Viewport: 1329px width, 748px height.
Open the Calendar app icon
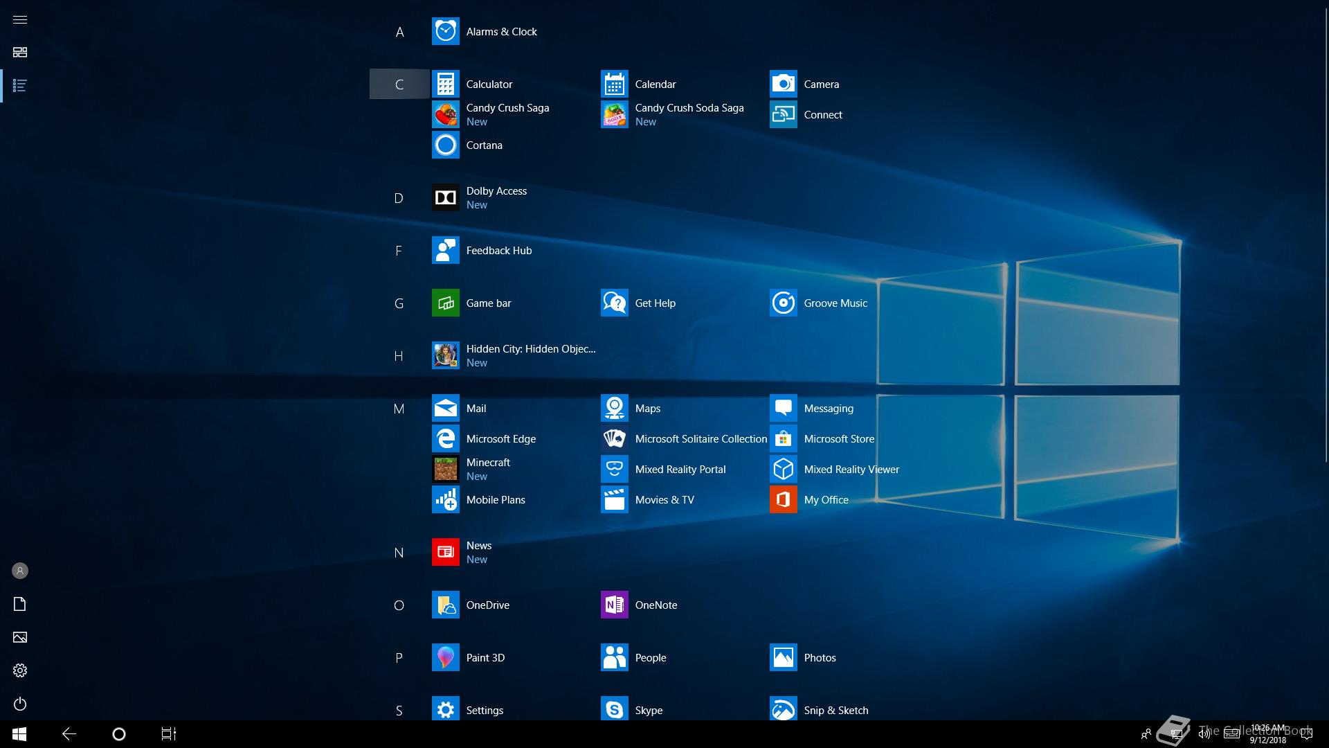tap(614, 84)
